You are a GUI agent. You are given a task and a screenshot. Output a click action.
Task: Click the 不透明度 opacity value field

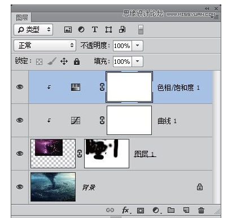pyautogui.click(x=122, y=46)
